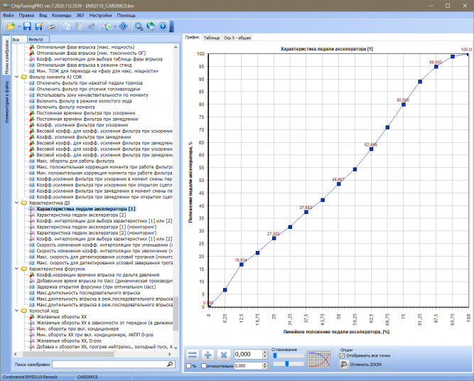This screenshot has width=474, height=381.
Task: Click the blue question mark help icon
Action: click(x=163, y=26)
